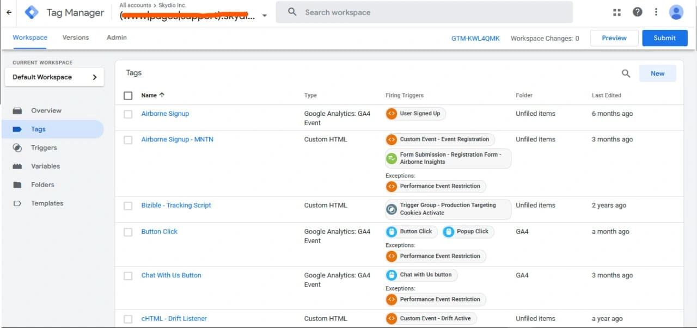Click the Submit button

coord(665,38)
